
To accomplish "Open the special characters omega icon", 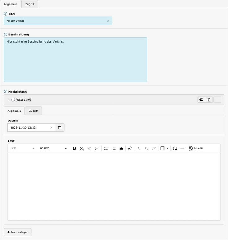I will pos(175,148).
